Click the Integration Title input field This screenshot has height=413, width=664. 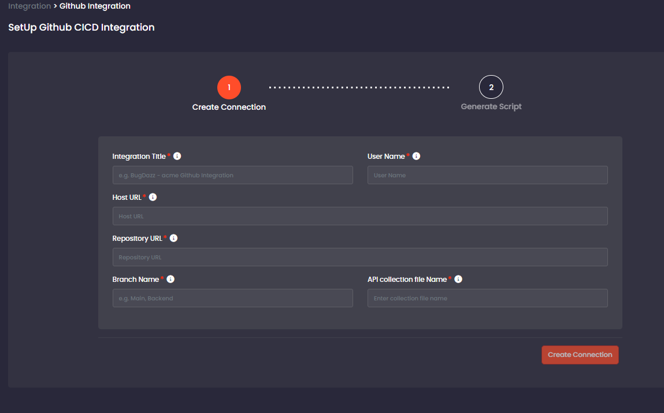[x=232, y=175]
